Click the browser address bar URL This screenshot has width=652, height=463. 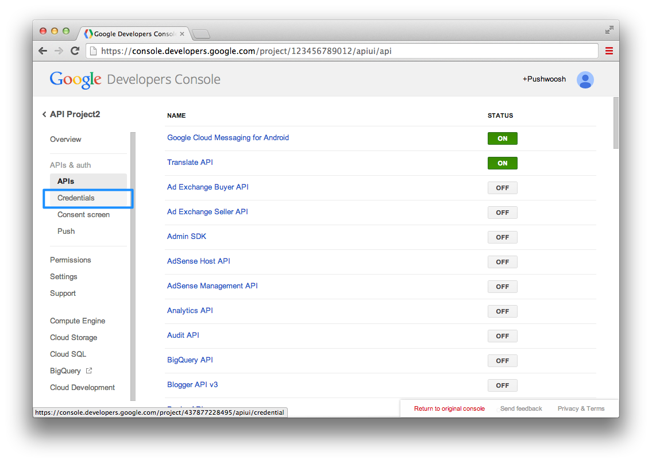pos(342,51)
